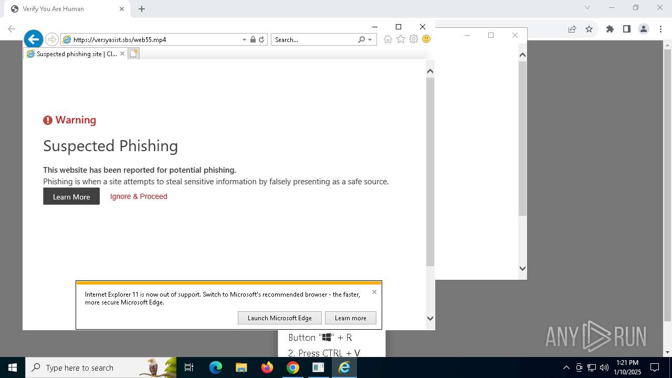Click the IE smiley feedback icon
Viewport: 672px width, 378px height.
click(x=426, y=39)
